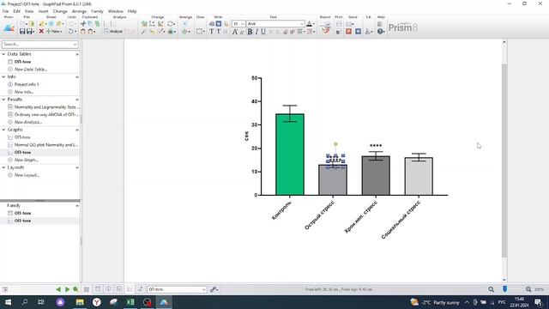Click the Analyze button
The width and height of the screenshot is (549, 309).
click(113, 32)
